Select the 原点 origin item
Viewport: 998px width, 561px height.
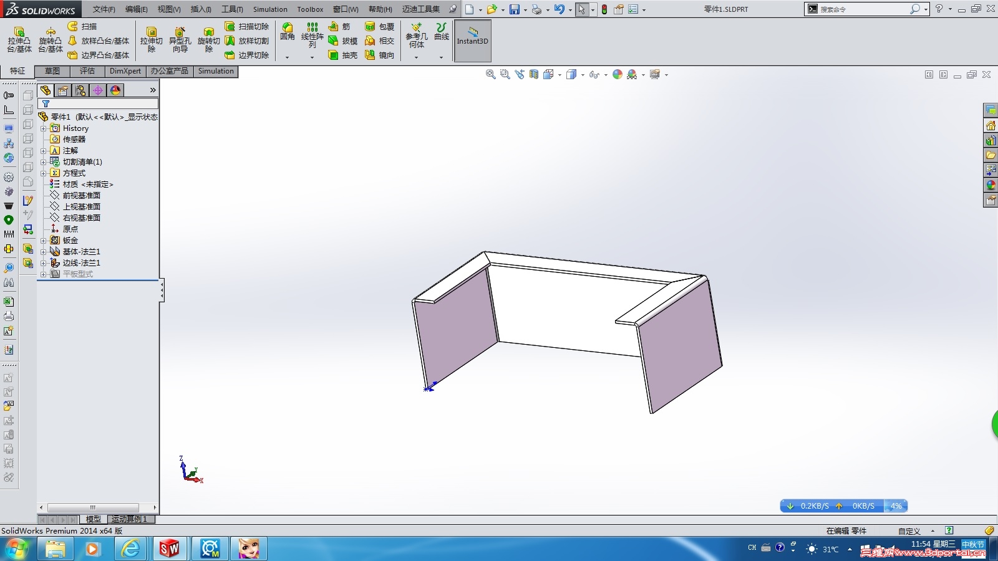[70, 229]
